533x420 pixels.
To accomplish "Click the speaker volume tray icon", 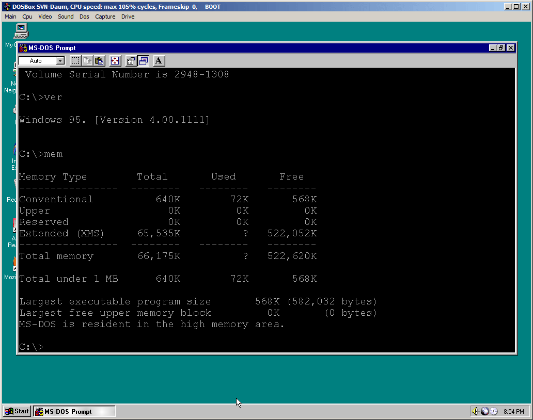I will tap(475, 412).
